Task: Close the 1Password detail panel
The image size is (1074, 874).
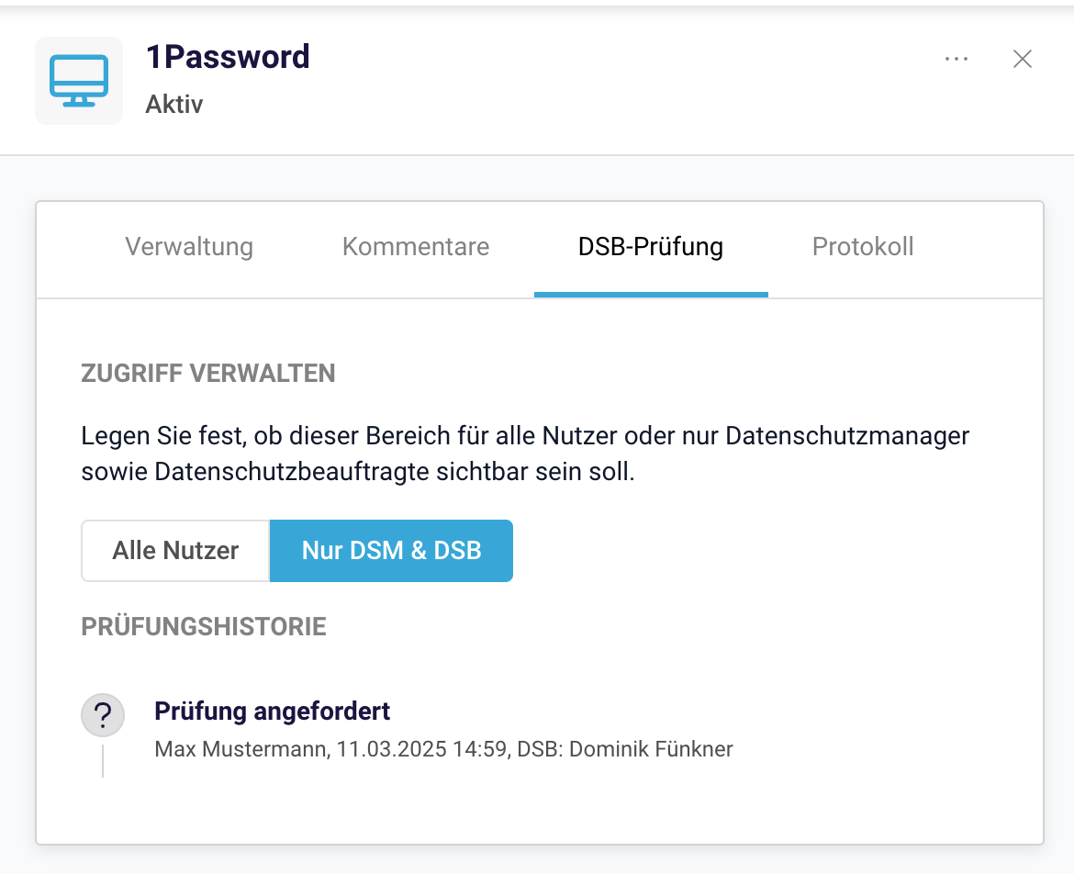Action: coord(1022,59)
